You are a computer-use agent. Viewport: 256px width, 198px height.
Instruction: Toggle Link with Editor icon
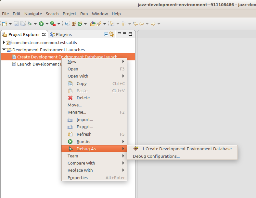pyautogui.click(x=112, y=34)
